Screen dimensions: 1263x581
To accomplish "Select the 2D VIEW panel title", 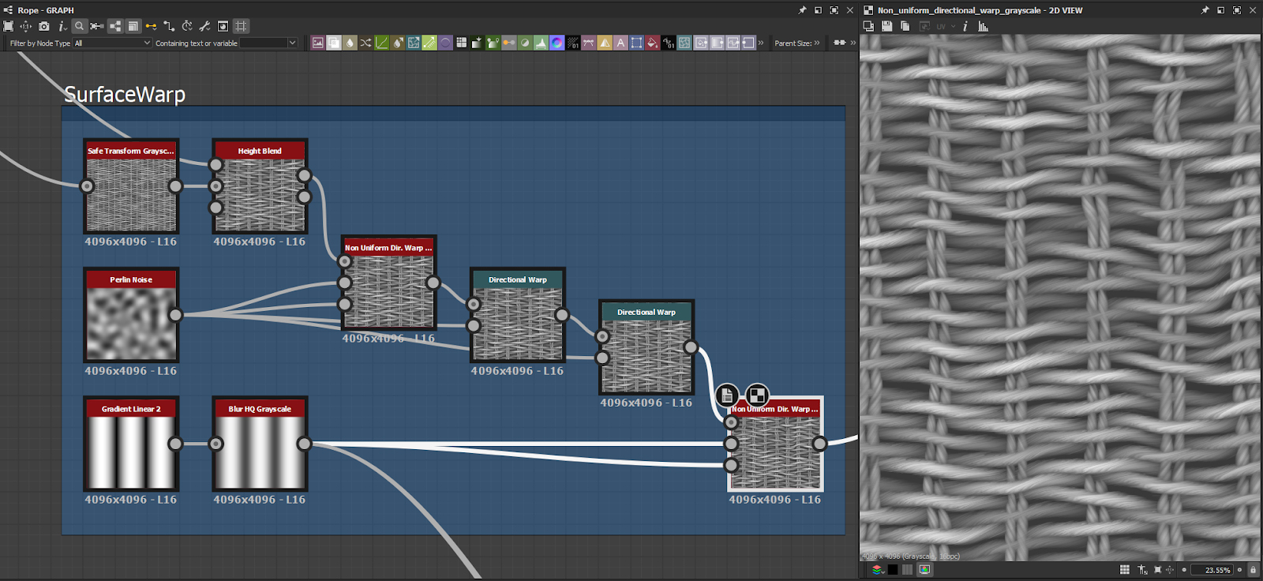I will [x=980, y=10].
